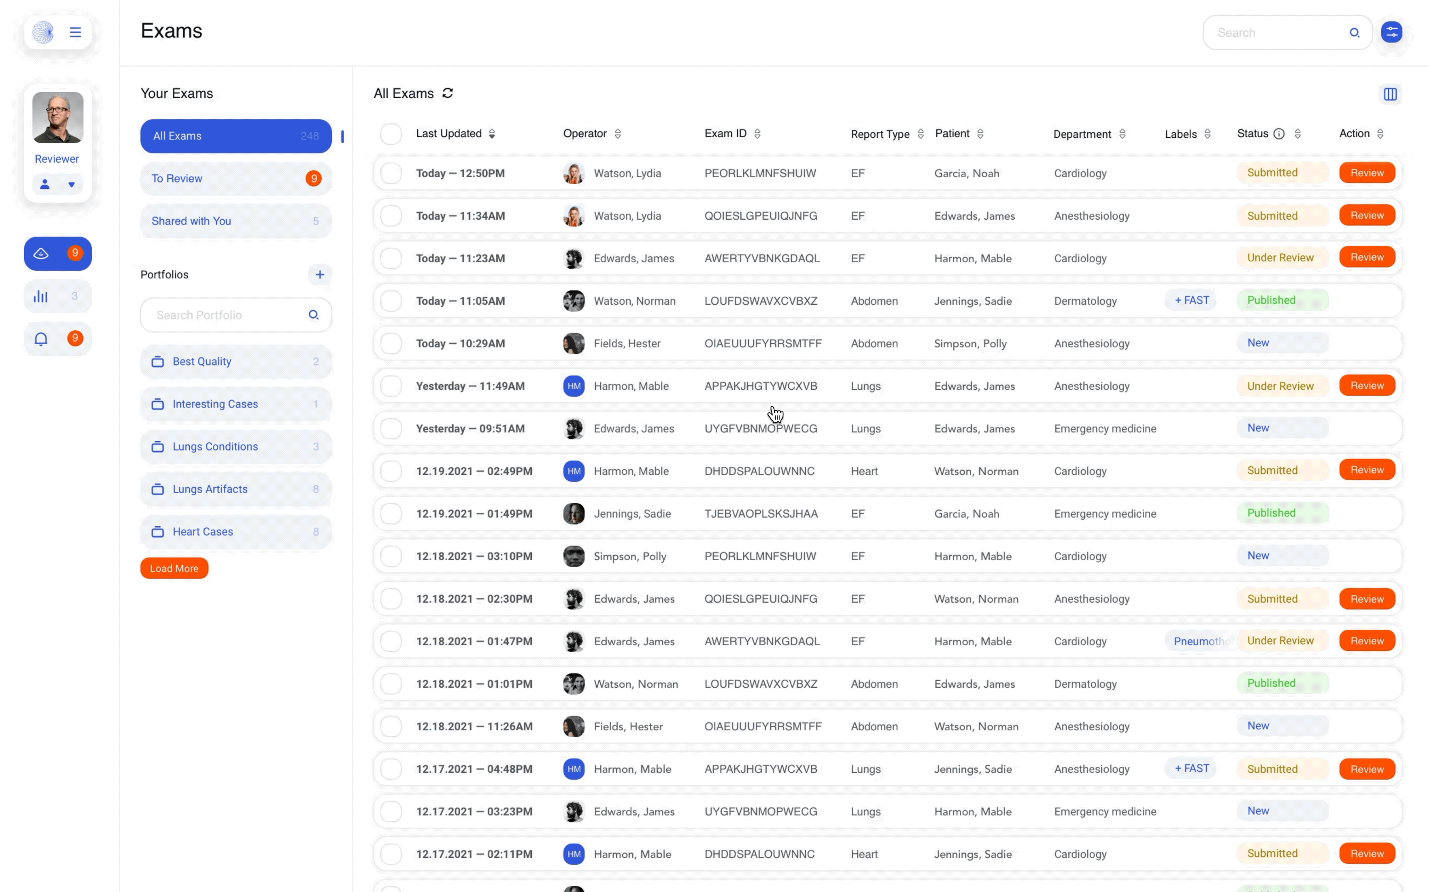Expand the Last Updated column sort dropdown

pyautogui.click(x=492, y=134)
